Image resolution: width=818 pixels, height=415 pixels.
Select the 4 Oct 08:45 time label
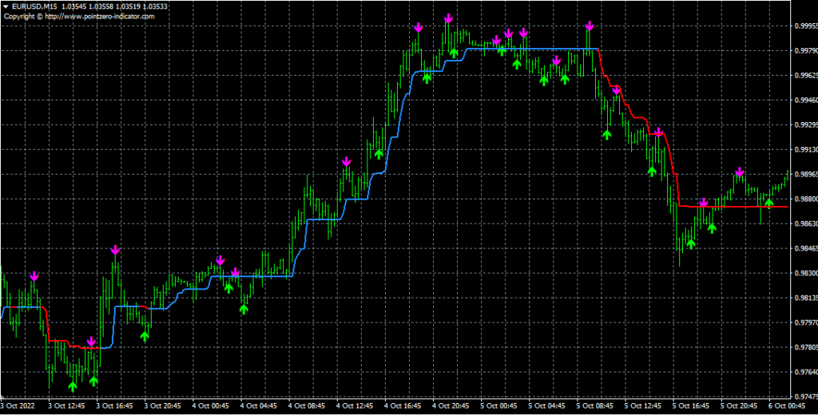tap(307, 407)
